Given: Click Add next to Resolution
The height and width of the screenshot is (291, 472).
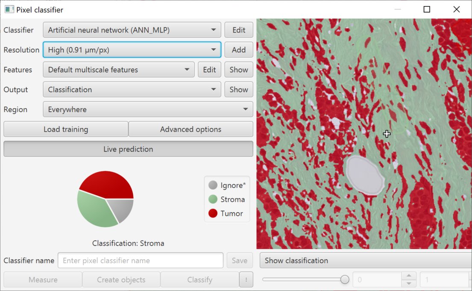Looking at the screenshot, I should [x=239, y=50].
